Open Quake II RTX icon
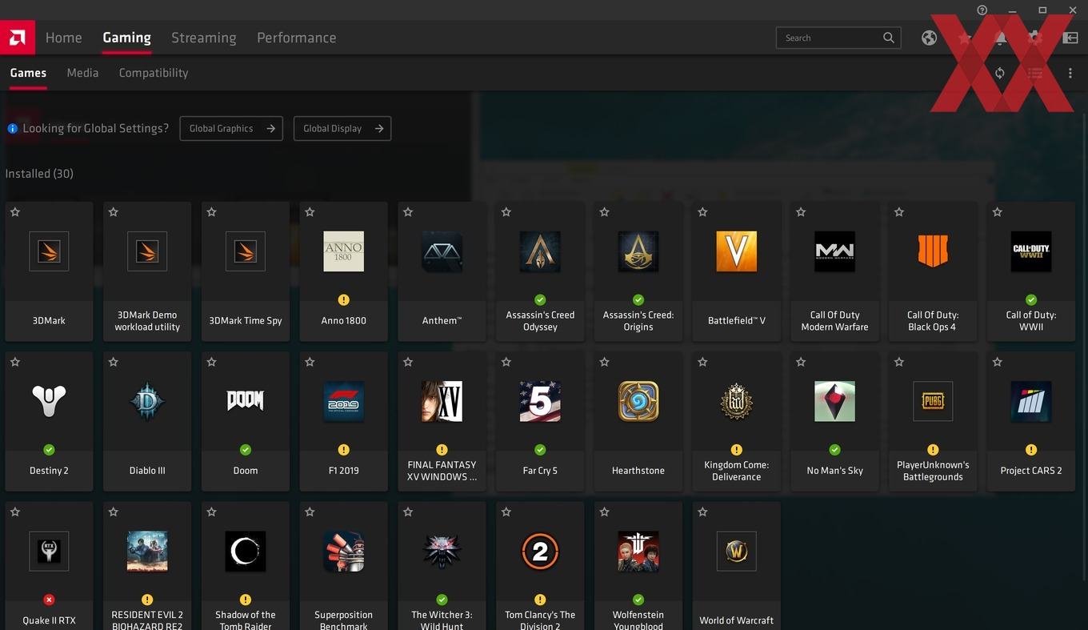The height and width of the screenshot is (630, 1088). (49, 552)
